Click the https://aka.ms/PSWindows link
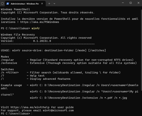 (x=40, y=22)
